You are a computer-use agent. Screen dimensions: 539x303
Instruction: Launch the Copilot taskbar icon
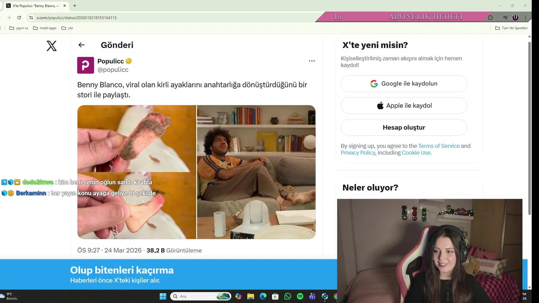click(x=238, y=296)
